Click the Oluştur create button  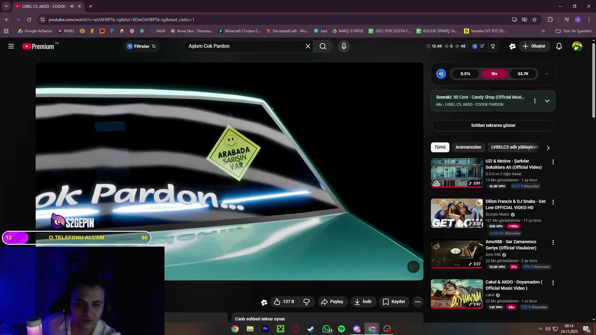(534, 46)
